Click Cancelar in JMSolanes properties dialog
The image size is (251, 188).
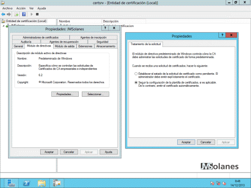pos(69,152)
